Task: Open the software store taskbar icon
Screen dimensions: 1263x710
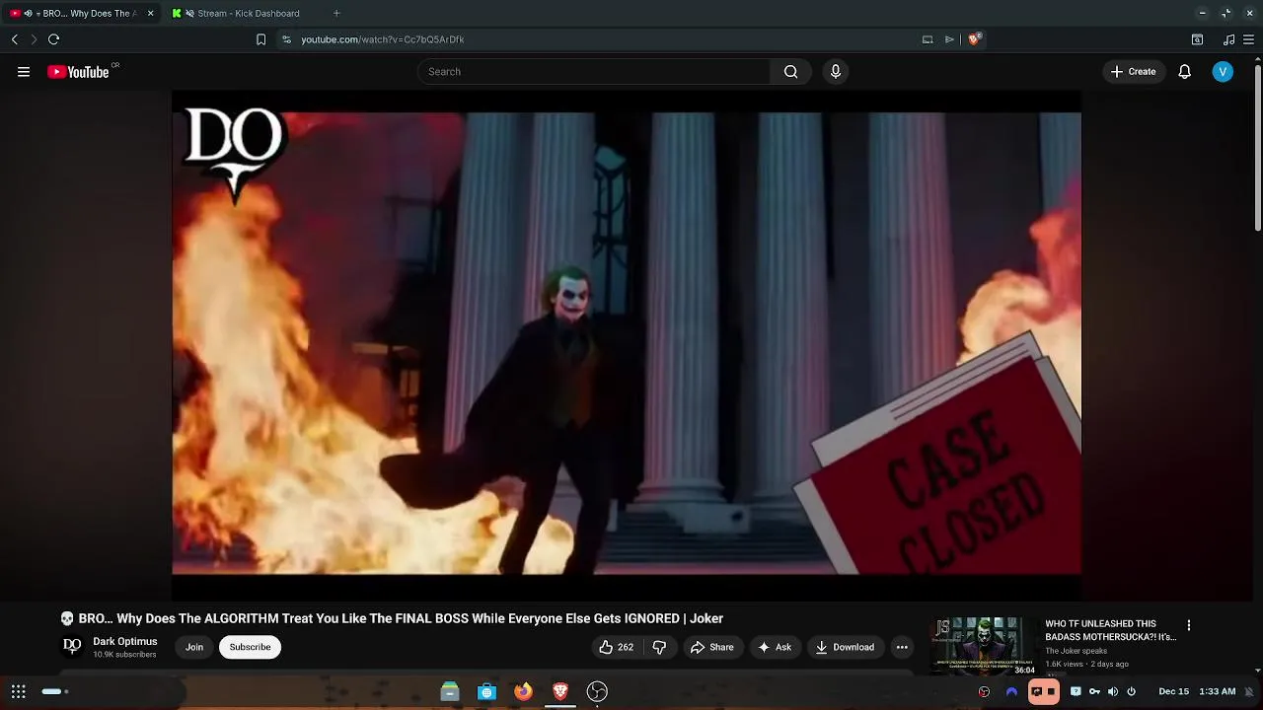Action: [x=486, y=691]
